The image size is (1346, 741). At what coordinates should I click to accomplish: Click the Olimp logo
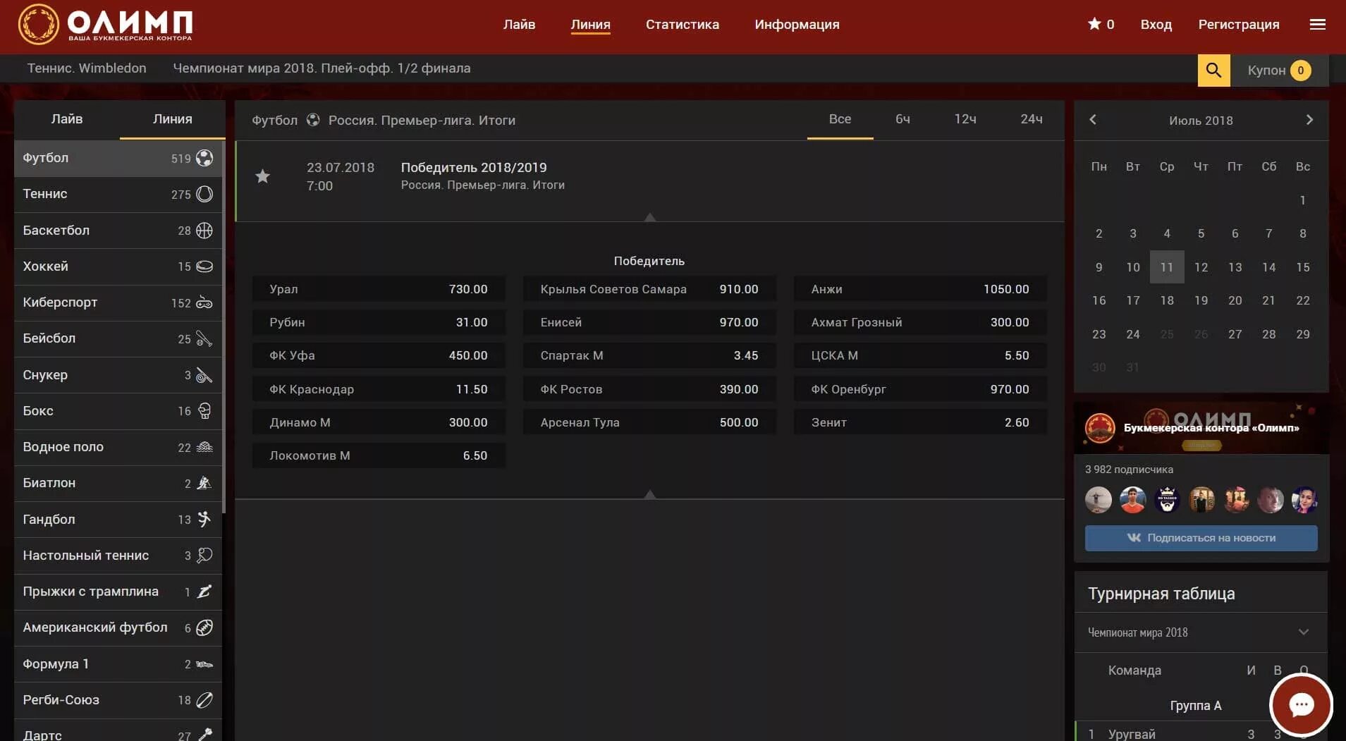106,24
